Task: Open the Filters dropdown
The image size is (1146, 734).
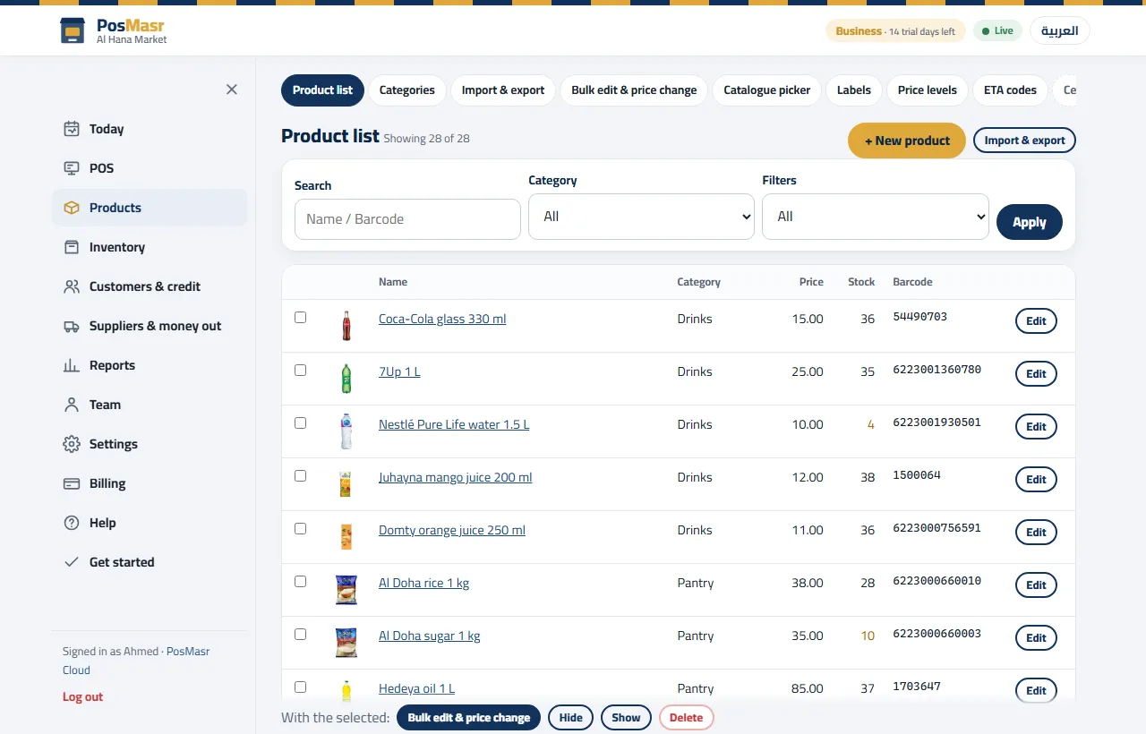Action: (x=875, y=217)
